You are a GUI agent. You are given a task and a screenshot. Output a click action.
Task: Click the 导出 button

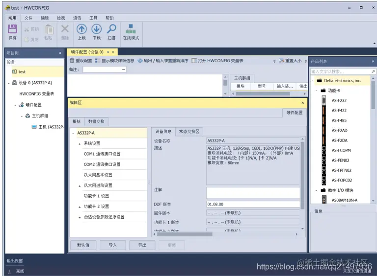142,245
